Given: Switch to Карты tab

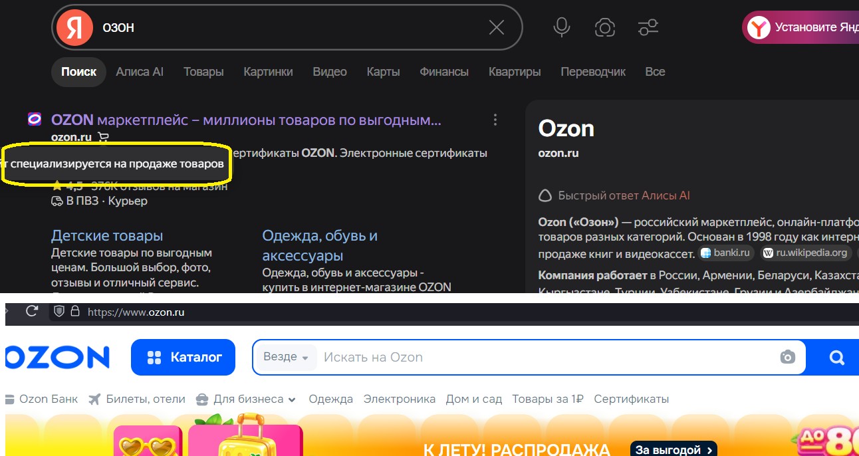Looking at the screenshot, I should pyautogui.click(x=383, y=72).
